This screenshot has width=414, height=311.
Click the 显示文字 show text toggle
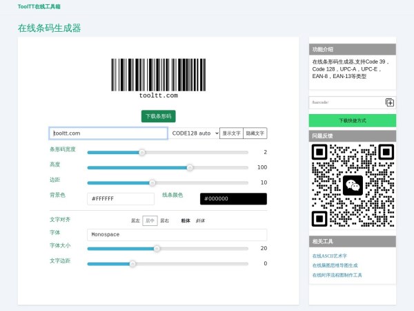(x=230, y=133)
